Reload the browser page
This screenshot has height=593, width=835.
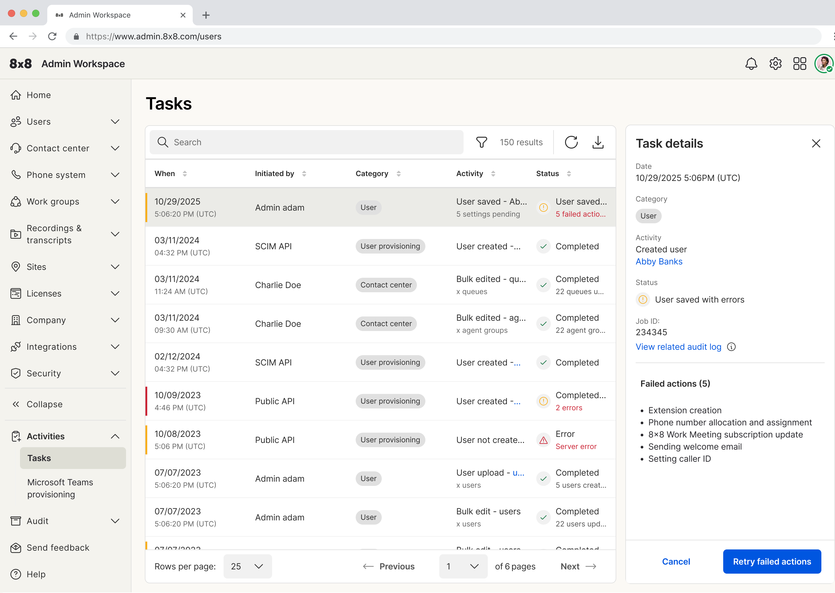pos(52,36)
